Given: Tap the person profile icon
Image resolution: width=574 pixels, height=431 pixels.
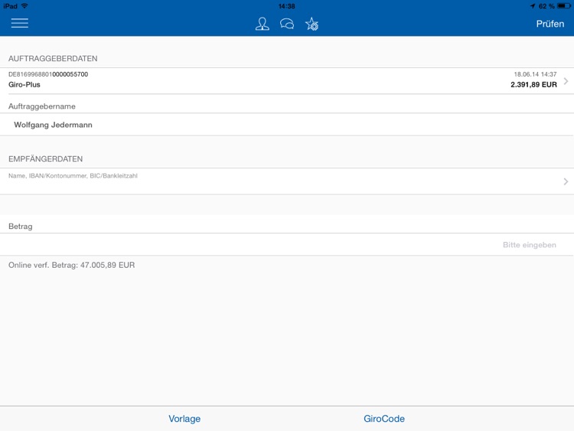Looking at the screenshot, I should pos(263,24).
